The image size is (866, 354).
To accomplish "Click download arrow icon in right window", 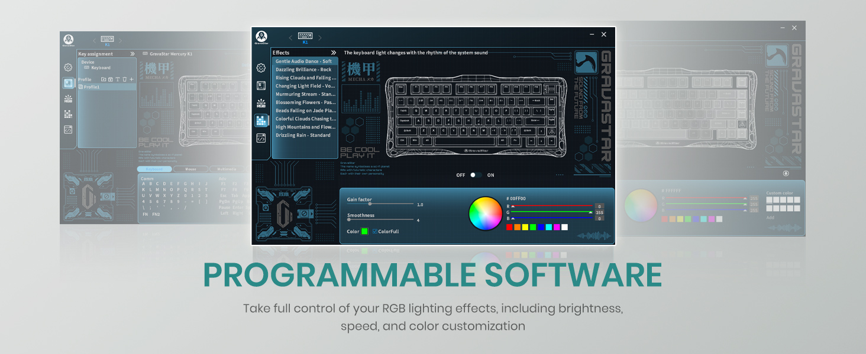I will [786, 173].
